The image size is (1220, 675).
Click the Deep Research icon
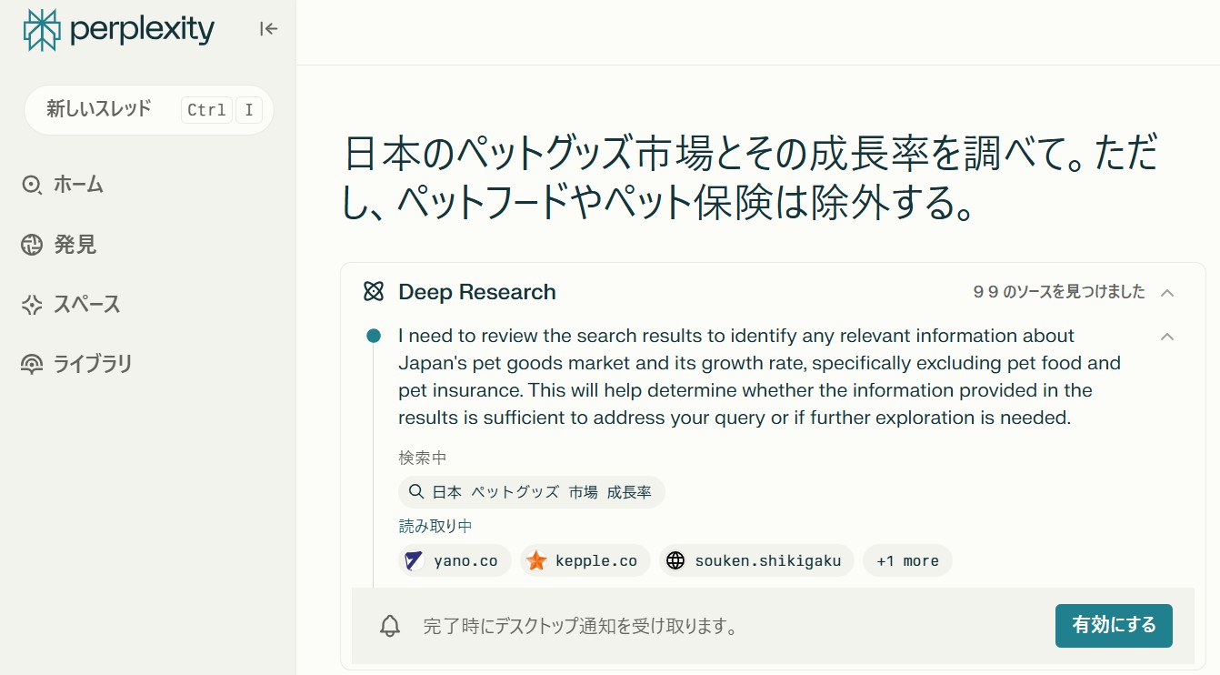[x=373, y=292]
